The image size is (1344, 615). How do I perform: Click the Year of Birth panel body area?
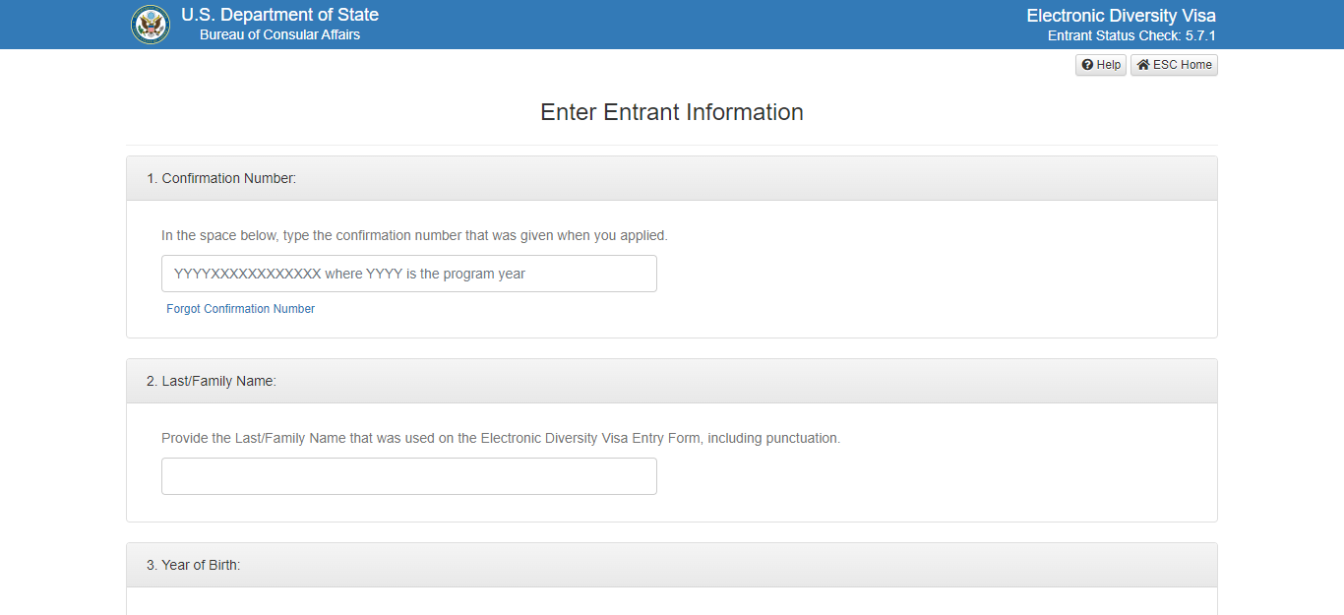pos(672,601)
